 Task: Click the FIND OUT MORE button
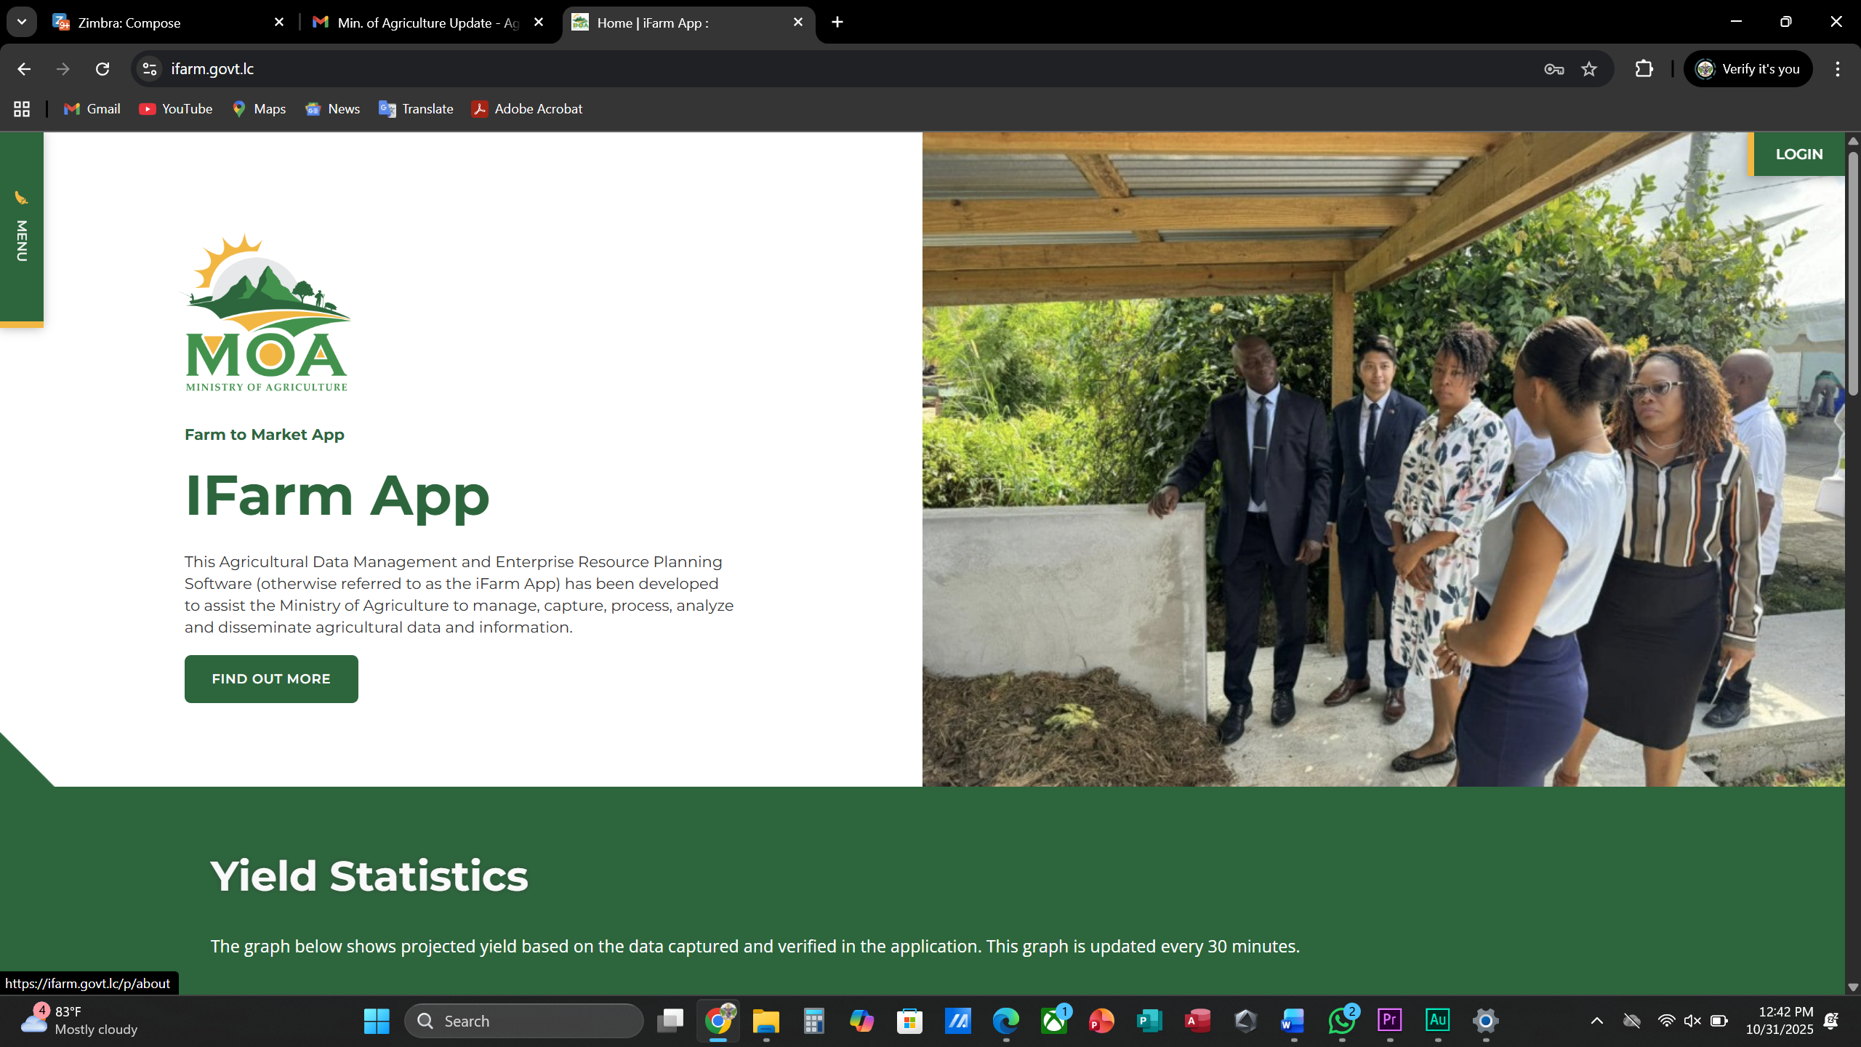point(271,678)
